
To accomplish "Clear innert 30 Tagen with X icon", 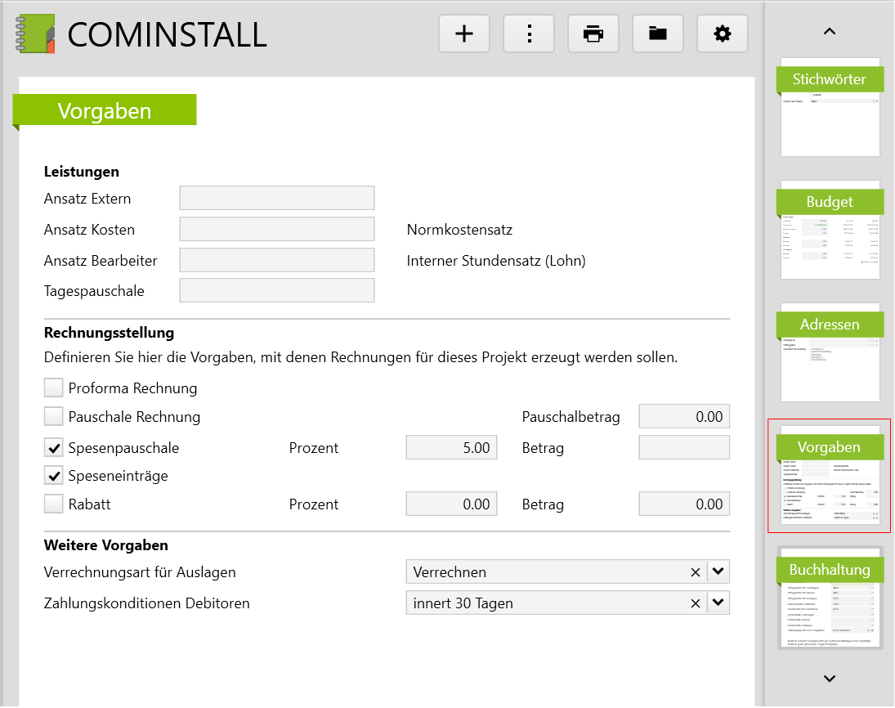I will (x=696, y=603).
